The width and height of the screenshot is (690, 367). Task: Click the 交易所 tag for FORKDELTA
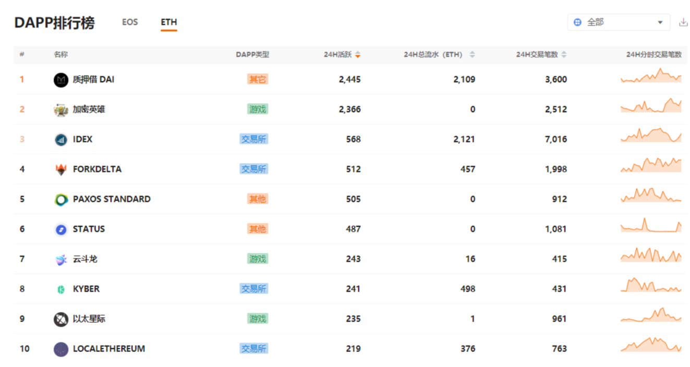[x=254, y=169]
